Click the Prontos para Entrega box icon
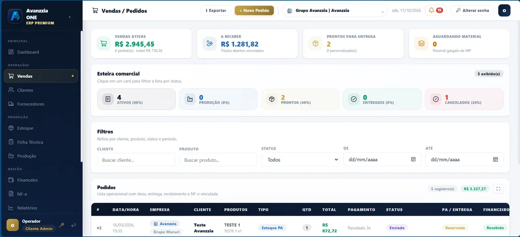Viewport: 520px width, 237px height. tap(316, 44)
